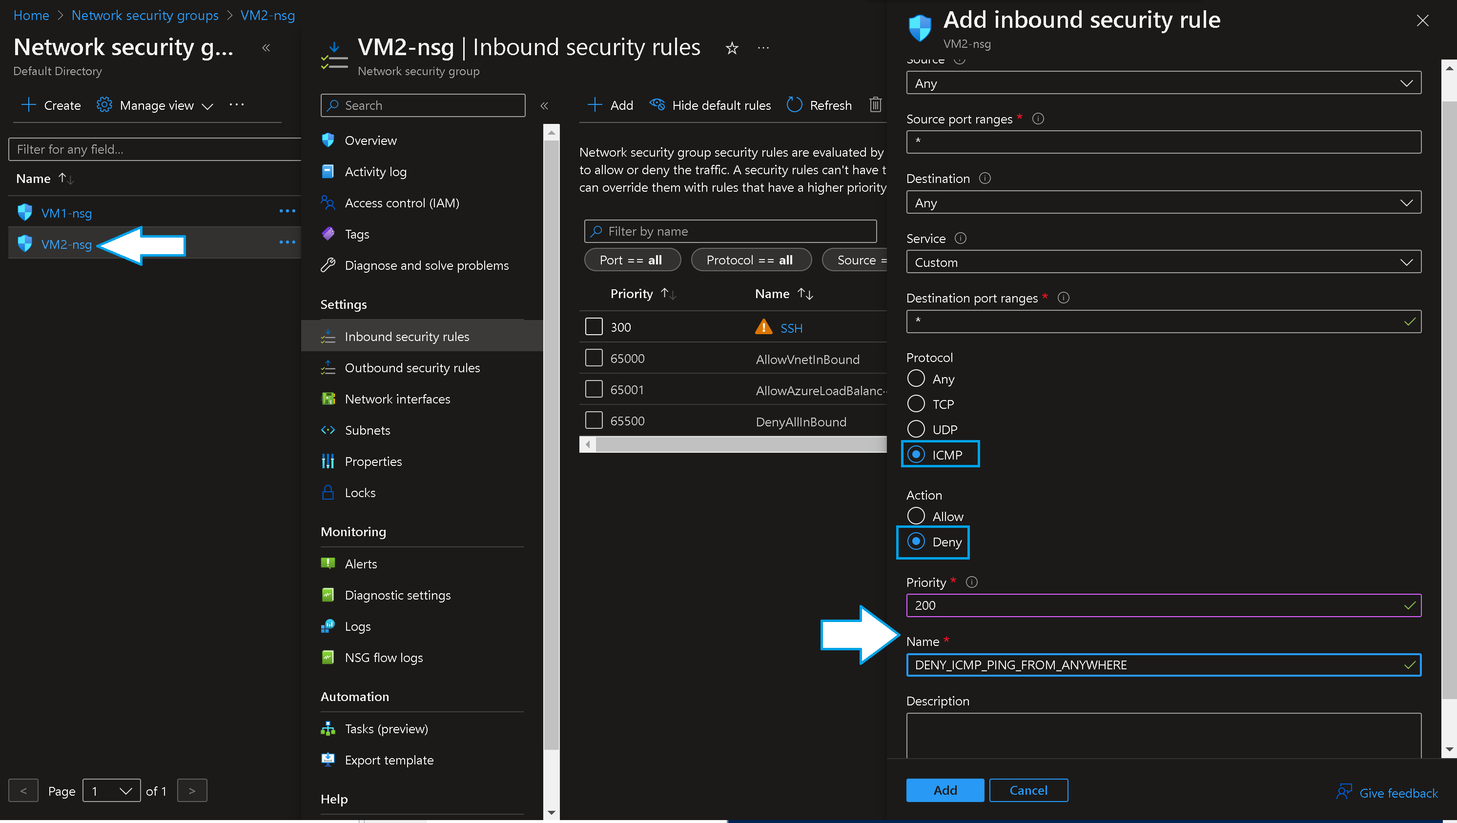
Task: Open the Source dropdown set to Any
Action: pos(1164,83)
